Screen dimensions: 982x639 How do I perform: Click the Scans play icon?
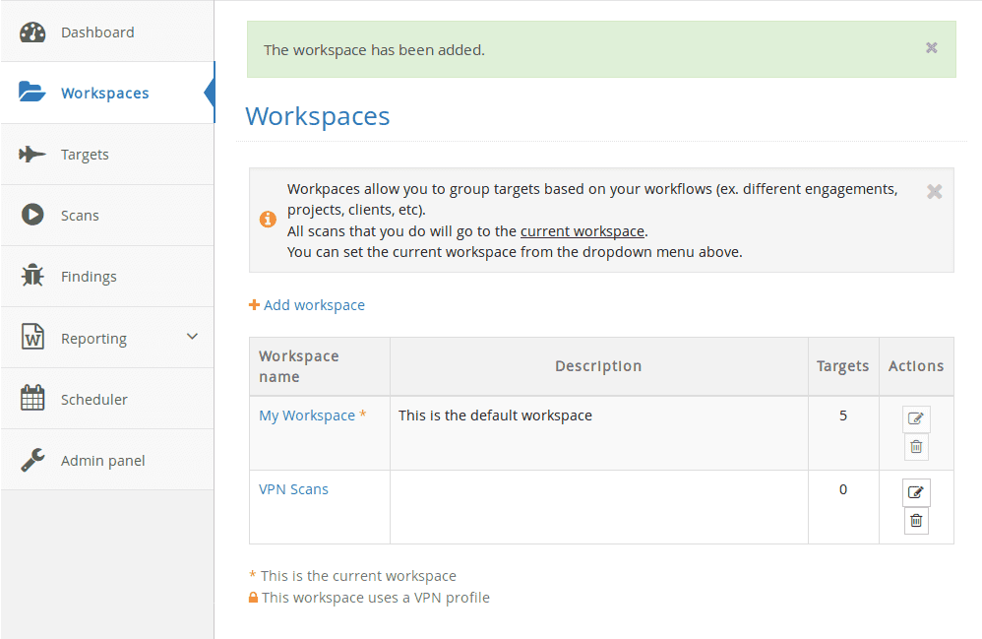(31, 215)
